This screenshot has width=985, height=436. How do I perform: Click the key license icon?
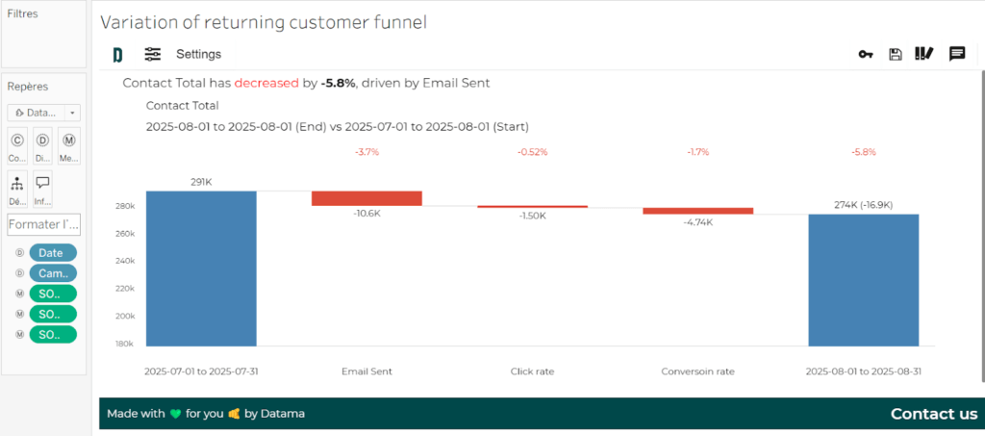pos(866,55)
